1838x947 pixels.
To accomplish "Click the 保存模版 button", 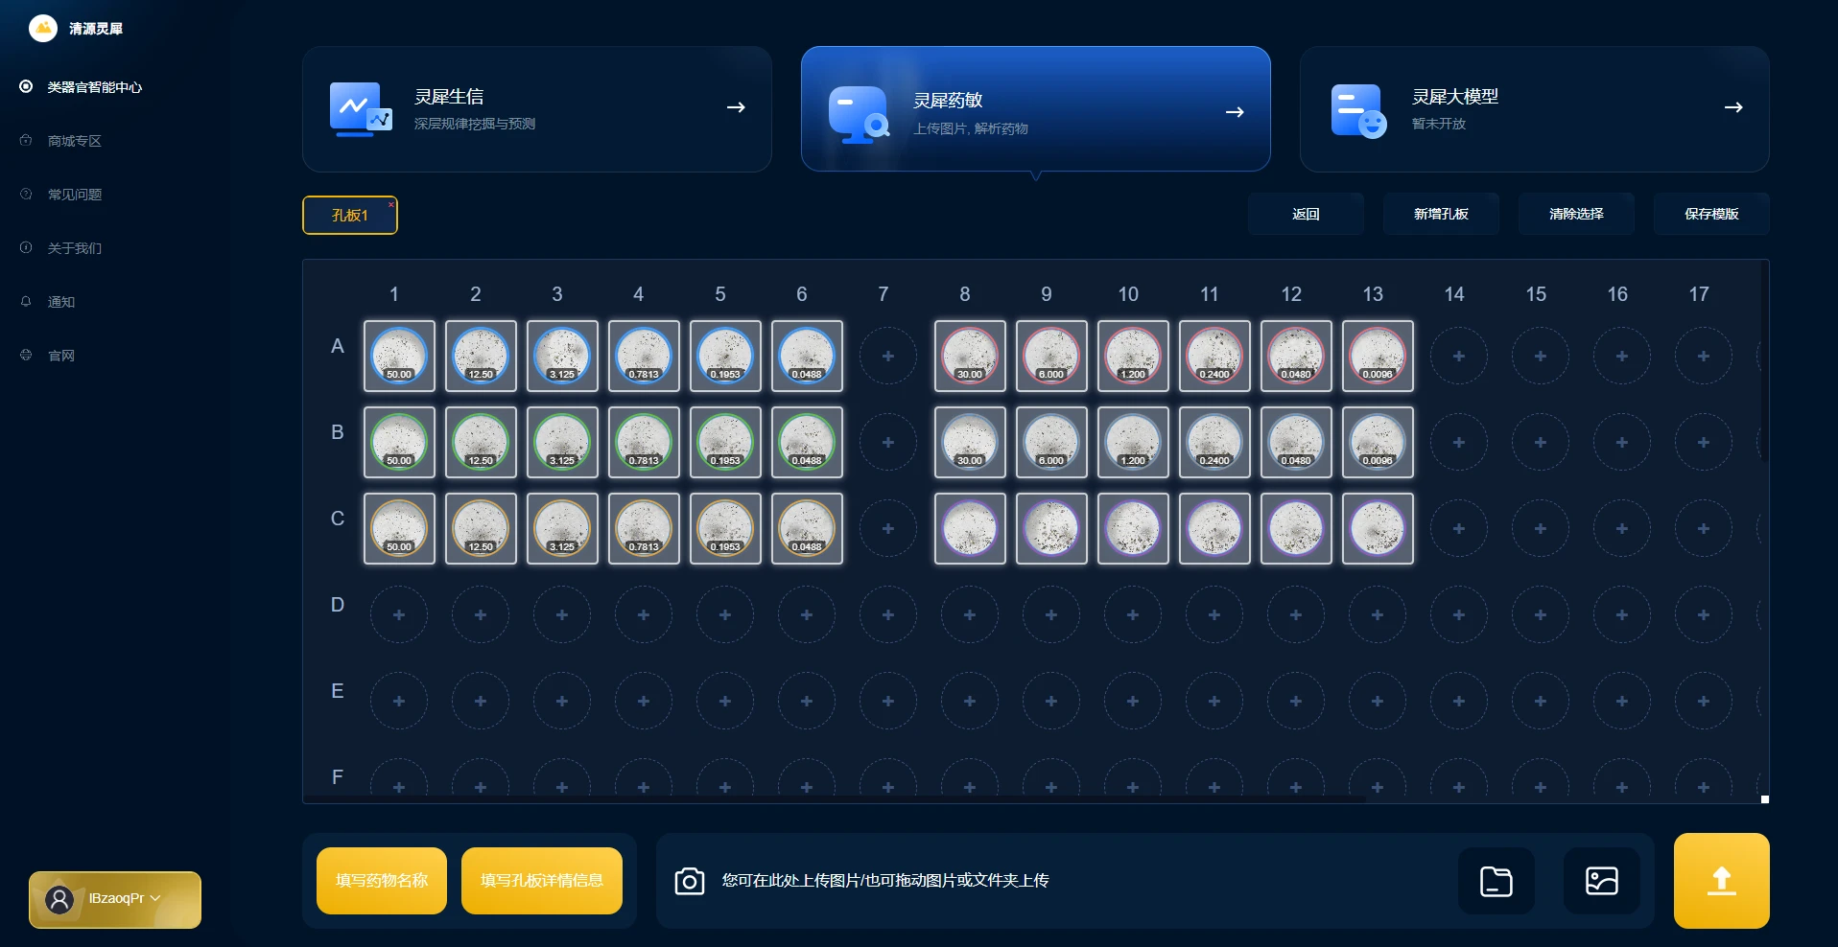I will tap(1710, 214).
